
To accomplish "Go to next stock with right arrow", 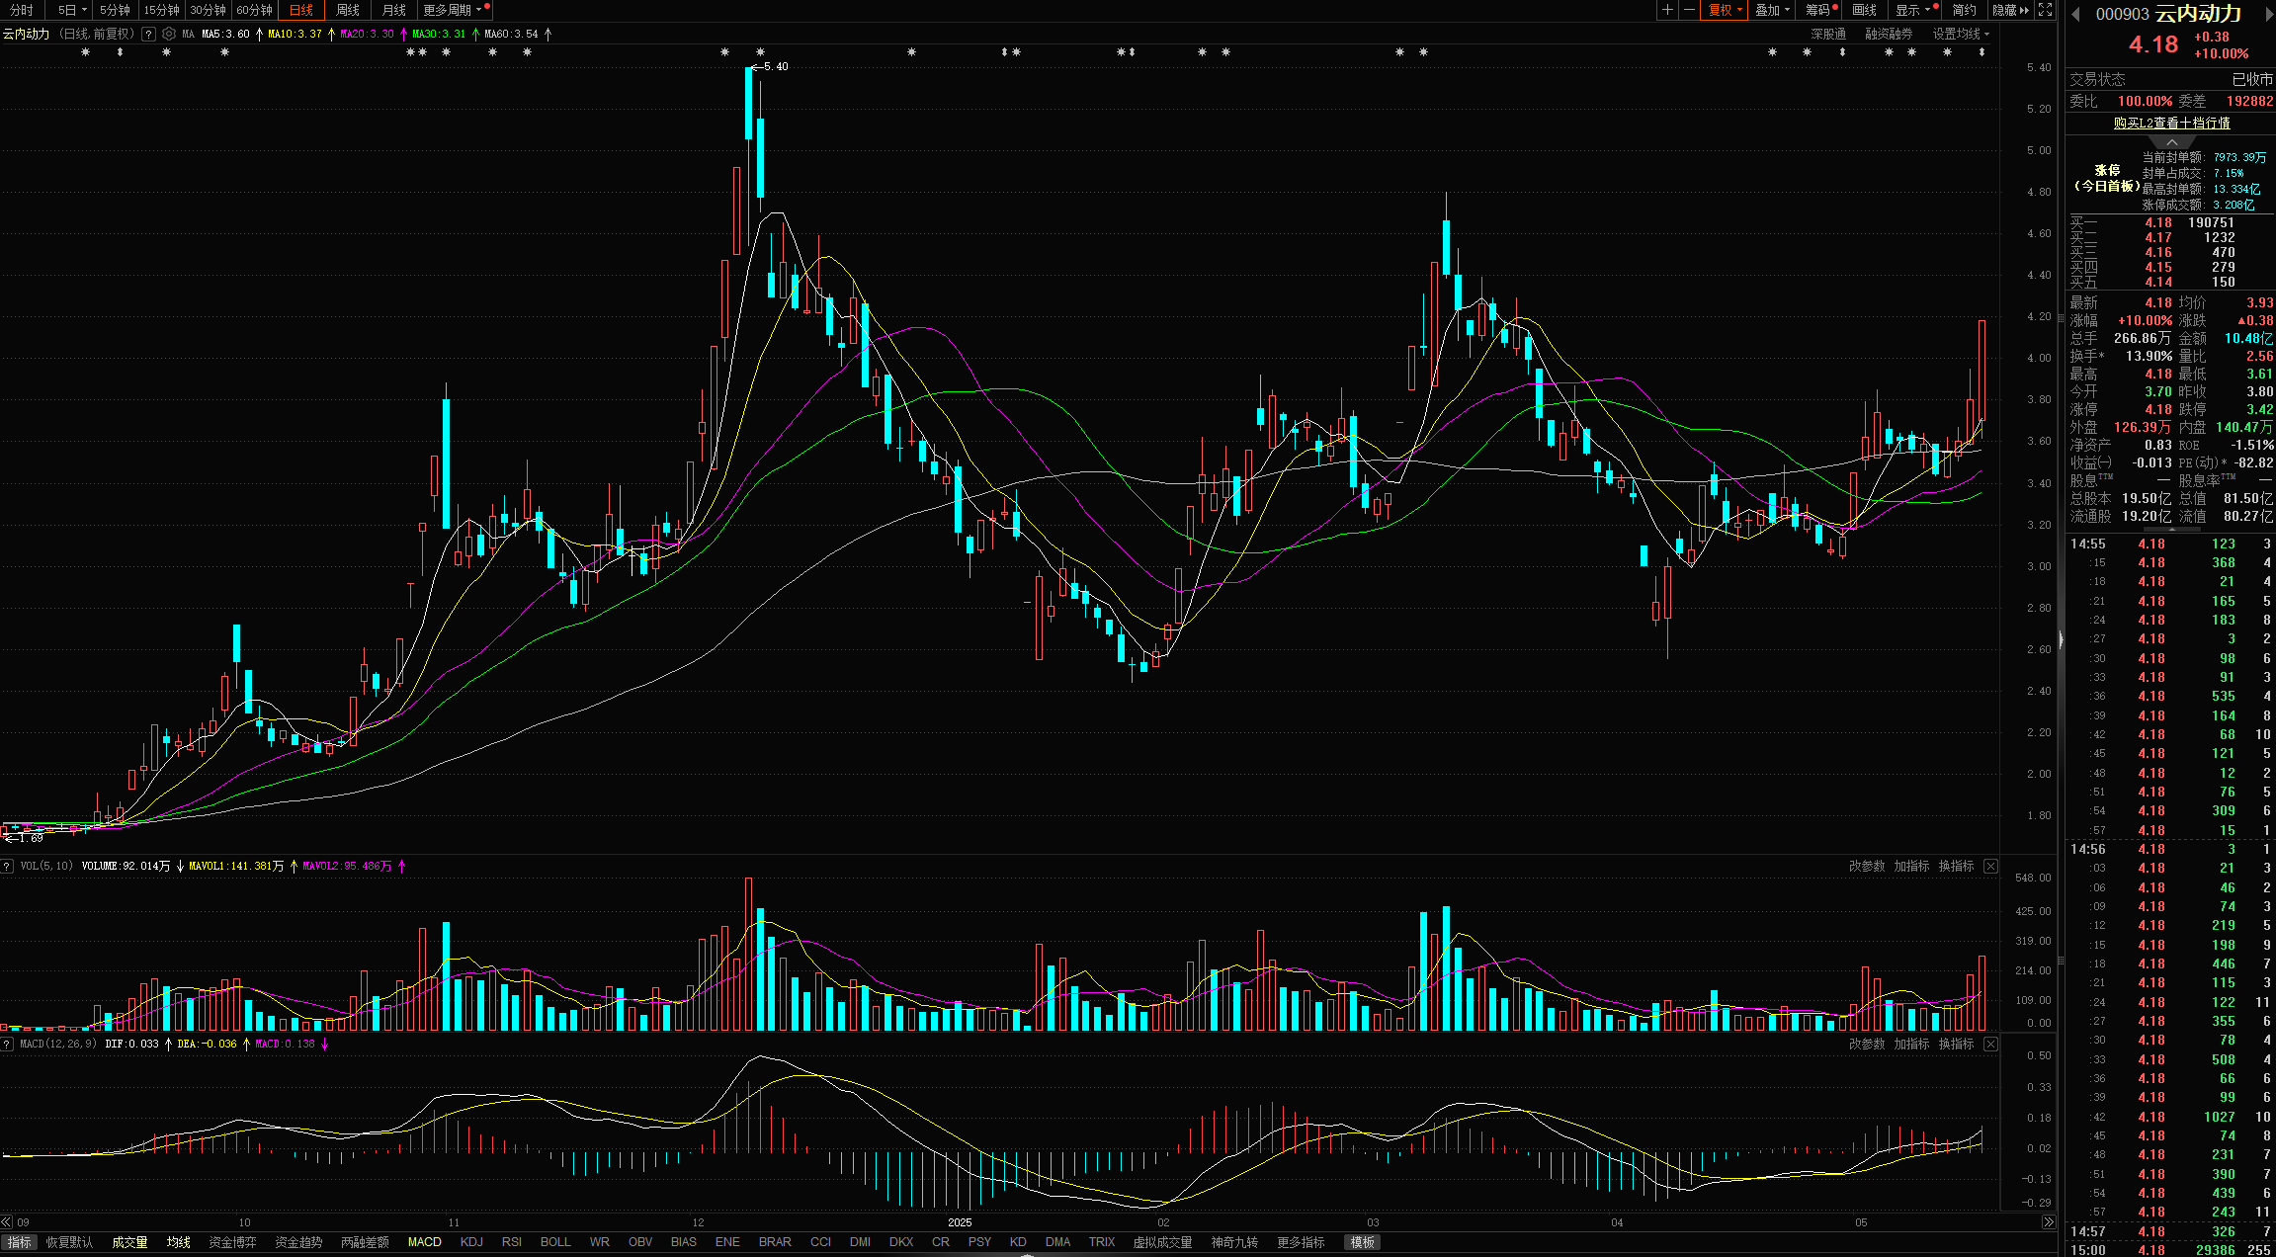I will (x=2269, y=14).
